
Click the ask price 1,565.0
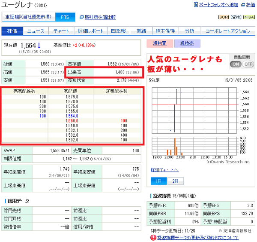pyautogui.click(x=72, y=111)
